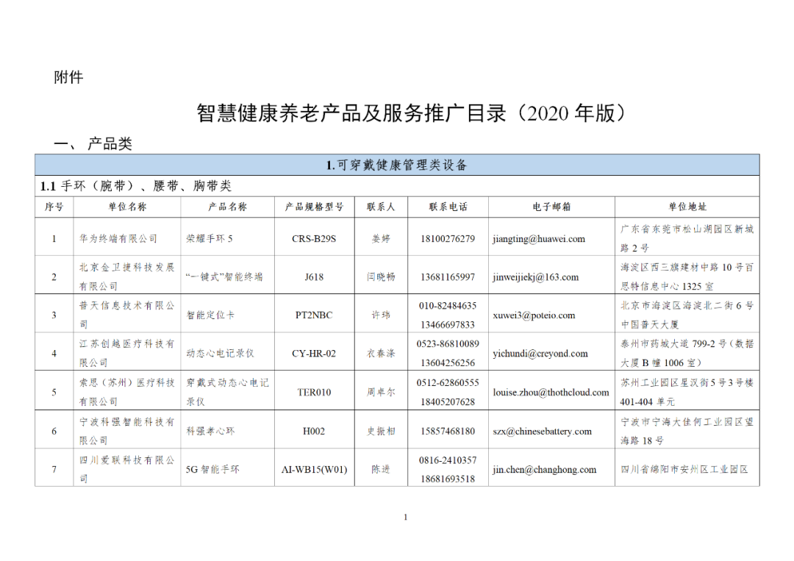Open the jin.chen@changhong.com email link
The width and height of the screenshot is (794, 561).
[x=544, y=470]
